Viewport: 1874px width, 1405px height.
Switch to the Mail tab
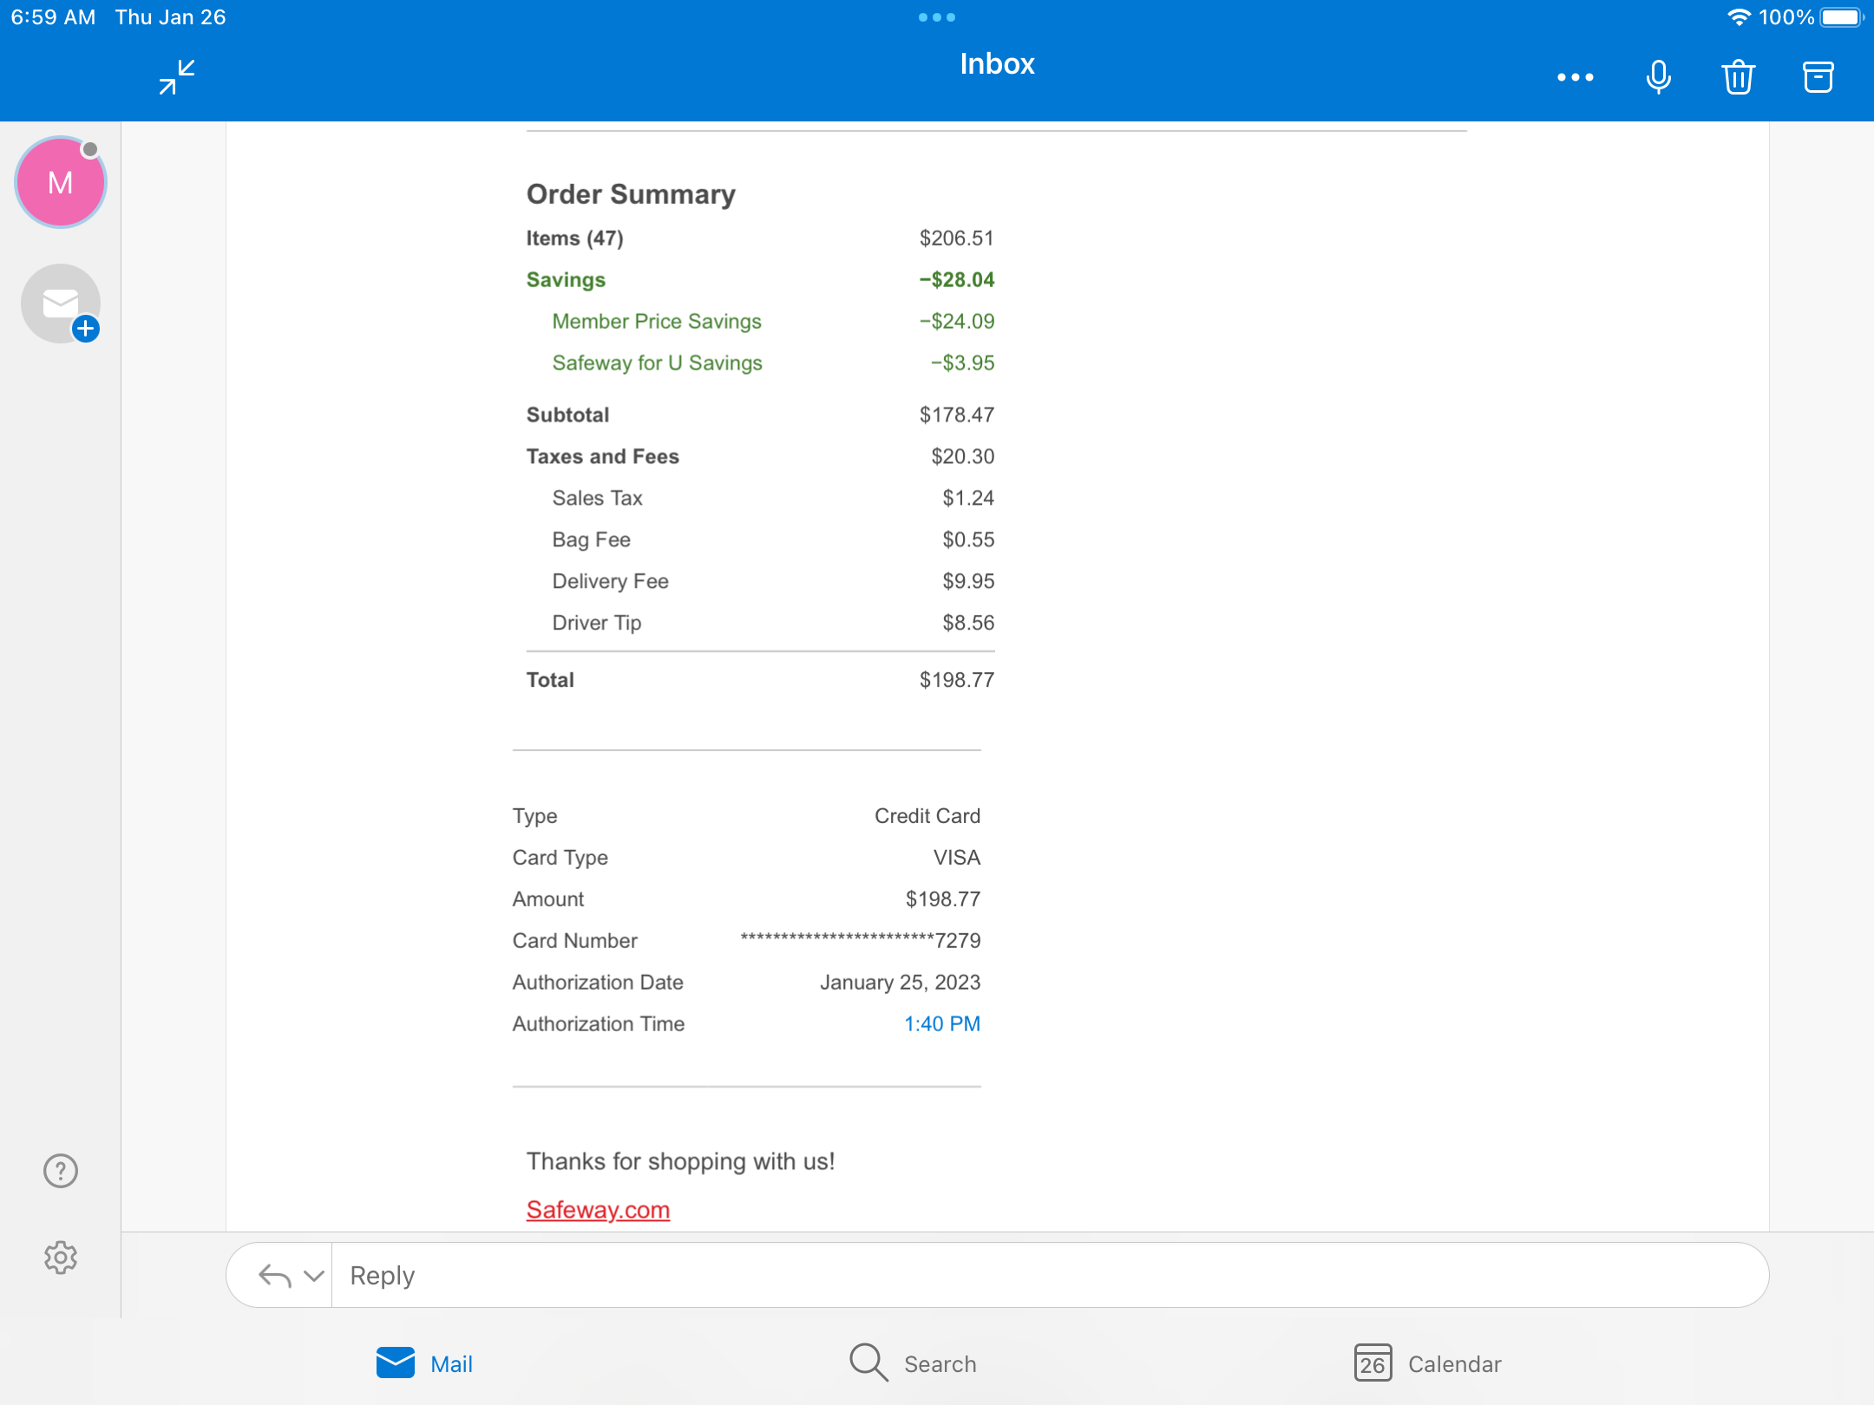pos(425,1363)
